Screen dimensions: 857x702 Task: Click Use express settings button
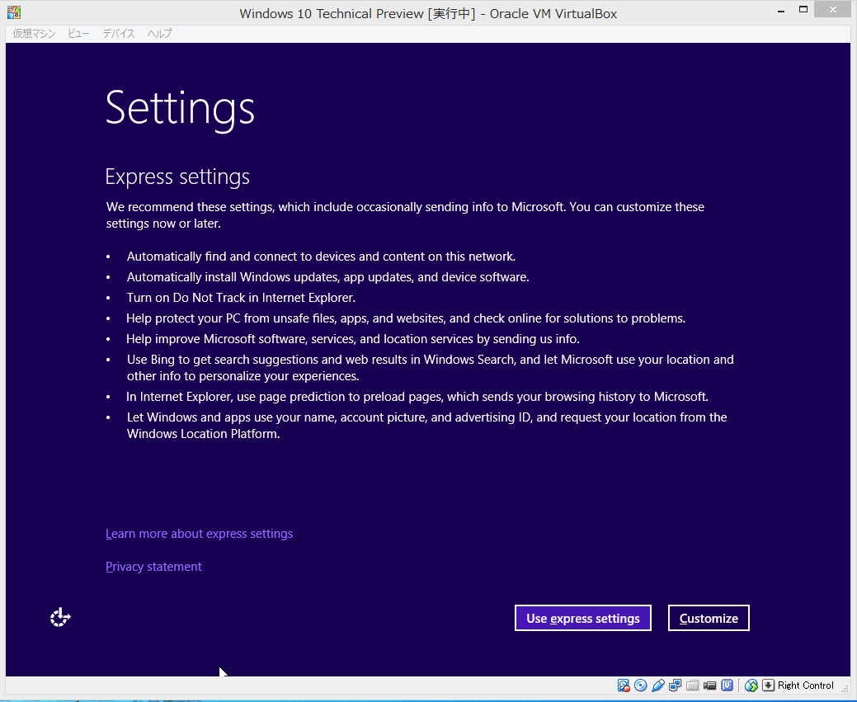coord(582,618)
